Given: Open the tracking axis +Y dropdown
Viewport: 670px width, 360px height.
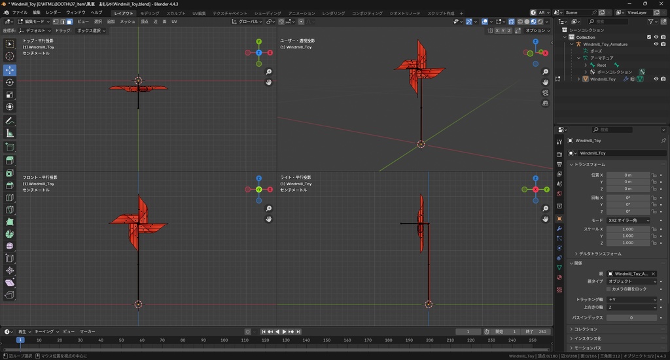Looking at the screenshot, I should pyautogui.click(x=631, y=300).
